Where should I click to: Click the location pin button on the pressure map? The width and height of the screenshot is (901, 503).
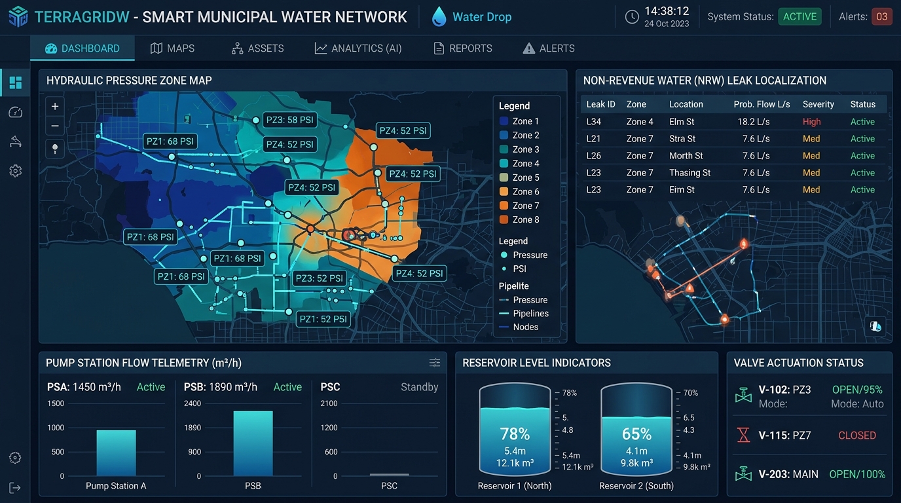click(55, 149)
